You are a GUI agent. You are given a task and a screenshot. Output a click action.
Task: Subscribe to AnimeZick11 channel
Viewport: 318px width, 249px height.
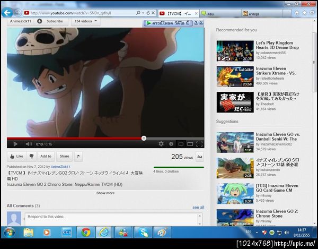point(51,21)
